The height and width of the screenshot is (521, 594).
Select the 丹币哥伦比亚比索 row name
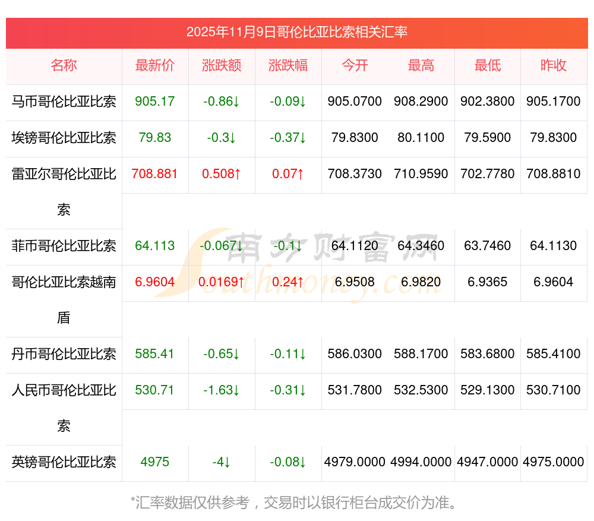point(64,354)
